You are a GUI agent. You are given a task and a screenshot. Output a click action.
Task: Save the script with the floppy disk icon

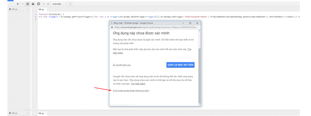(33, 4)
